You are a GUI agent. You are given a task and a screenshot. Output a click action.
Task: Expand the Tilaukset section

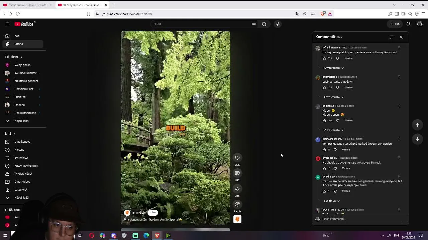click(x=13, y=57)
